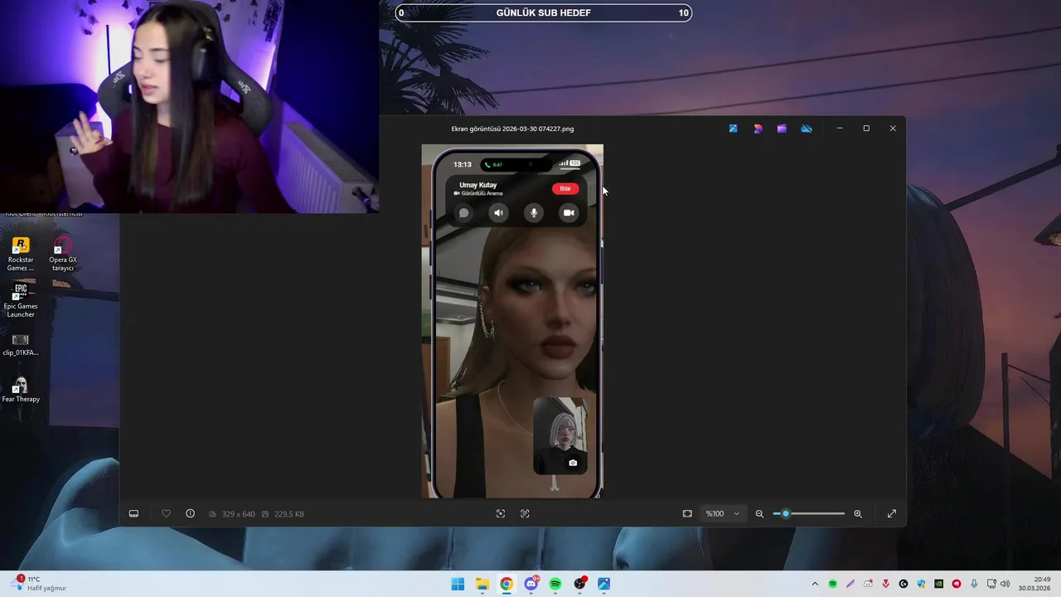The height and width of the screenshot is (597, 1061).
Task: Click the 329 x 640 dimensions text
Action: coord(239,514)
